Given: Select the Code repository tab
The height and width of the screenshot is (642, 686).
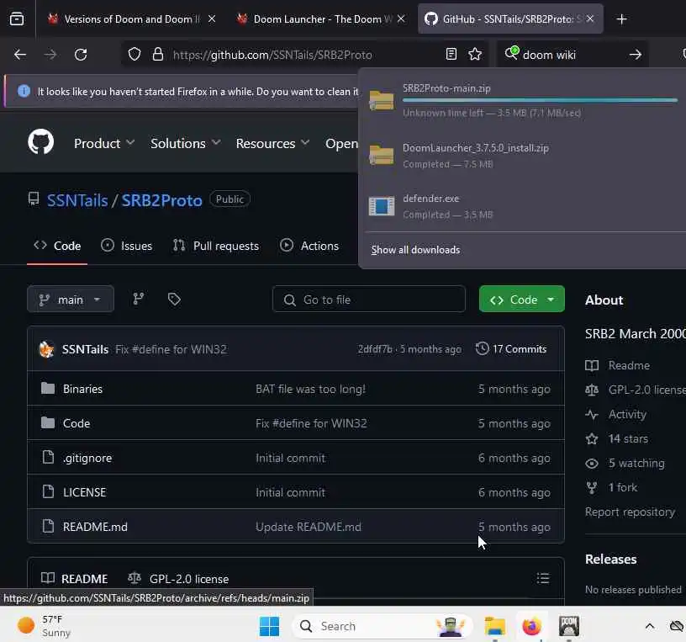Looking at the screenshot, I should coord(57,246).
